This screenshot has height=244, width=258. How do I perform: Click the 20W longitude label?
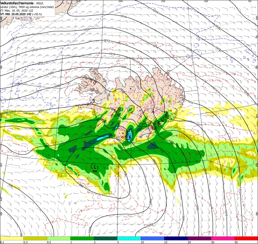coord(120,1)
